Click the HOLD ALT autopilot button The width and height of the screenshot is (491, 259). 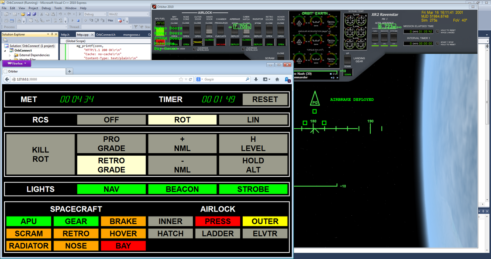[x=253, y=165]
